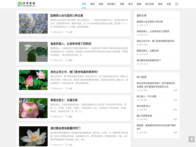Click the clock icon under 起嗔怒心会引起的三种过患 post
Screen dimensions: 196x147
51,32
